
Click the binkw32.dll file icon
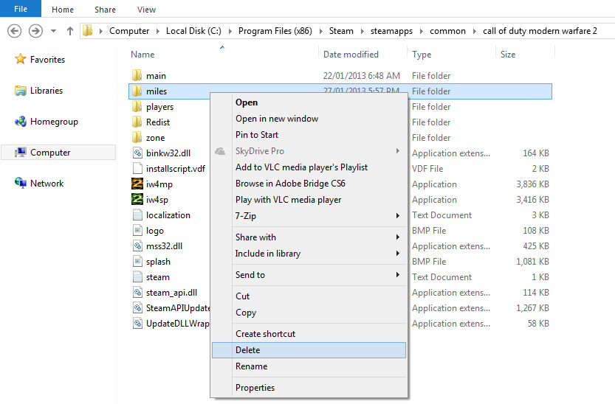(137, 153)
